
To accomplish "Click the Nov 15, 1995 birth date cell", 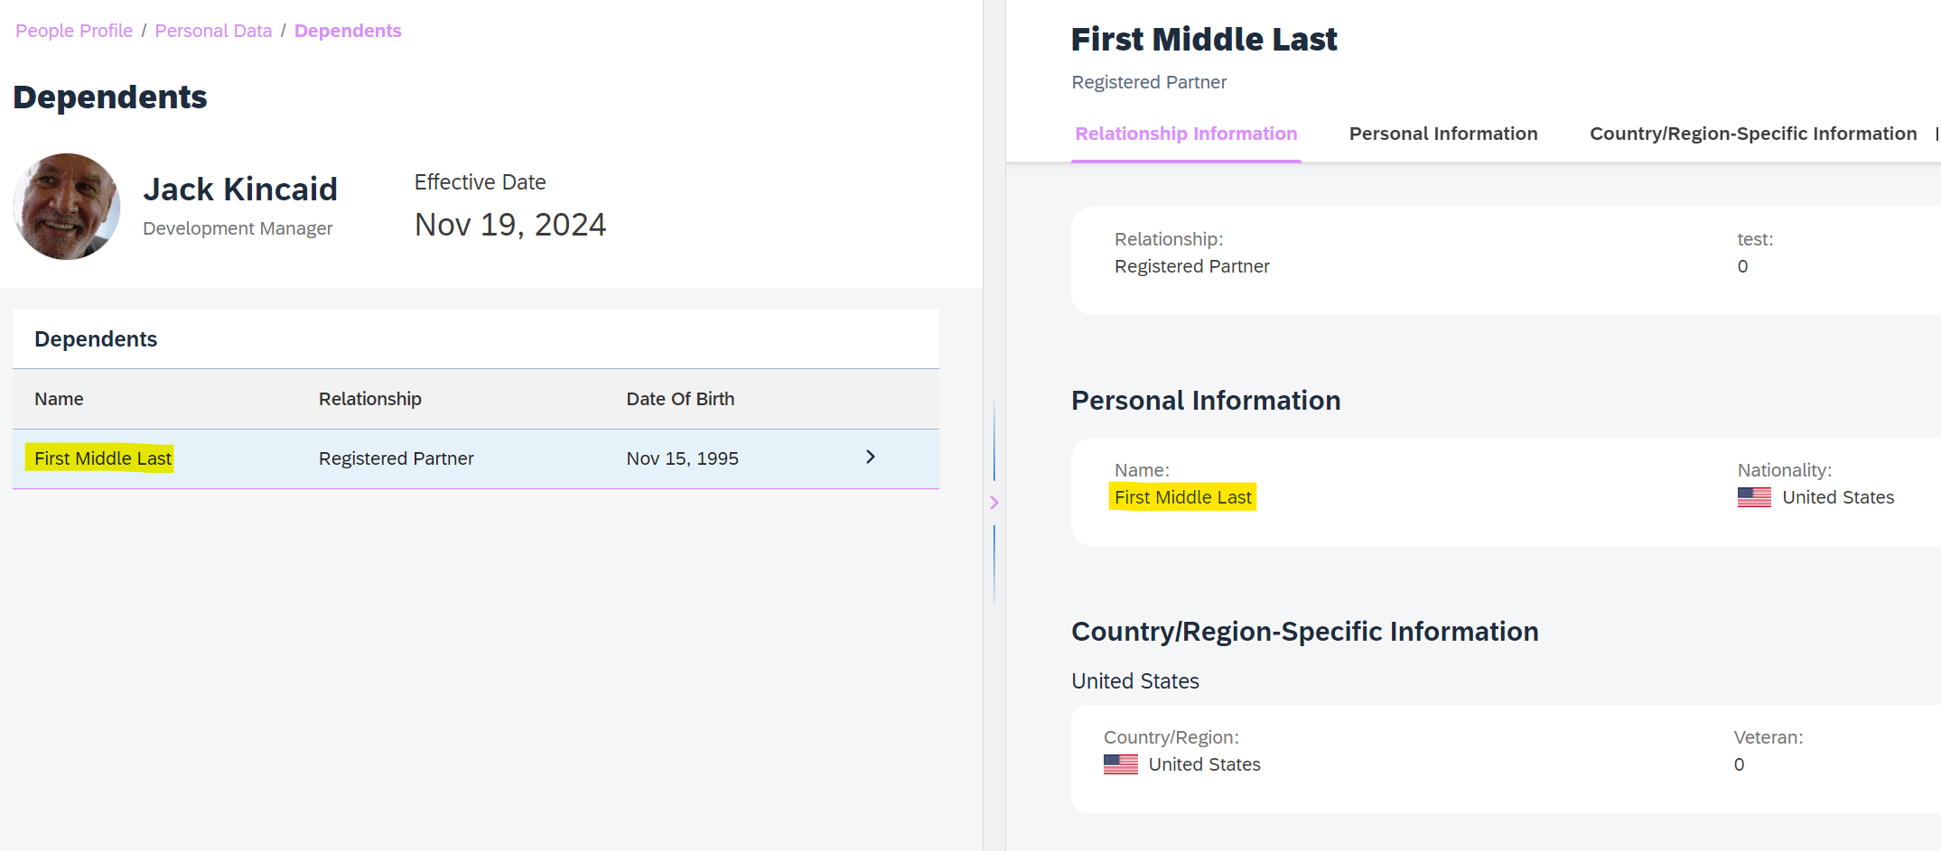I will pyautogui.click(x=682, y=458).
